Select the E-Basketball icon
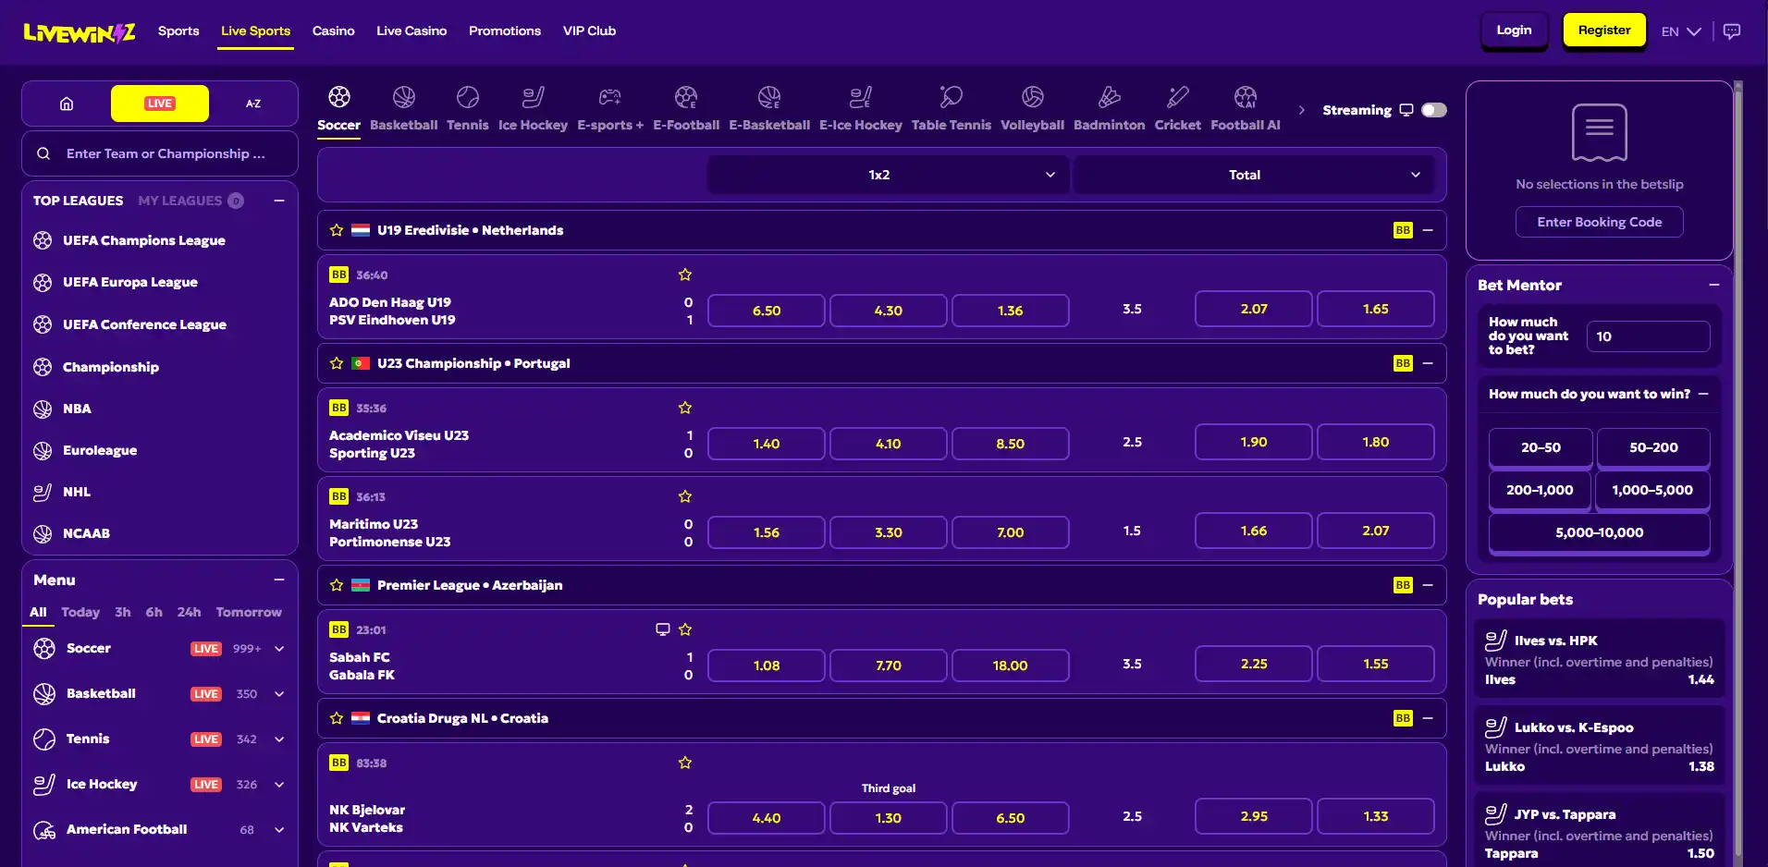The width and height of the screenshot is (1768, 867). tap(769, 97)
